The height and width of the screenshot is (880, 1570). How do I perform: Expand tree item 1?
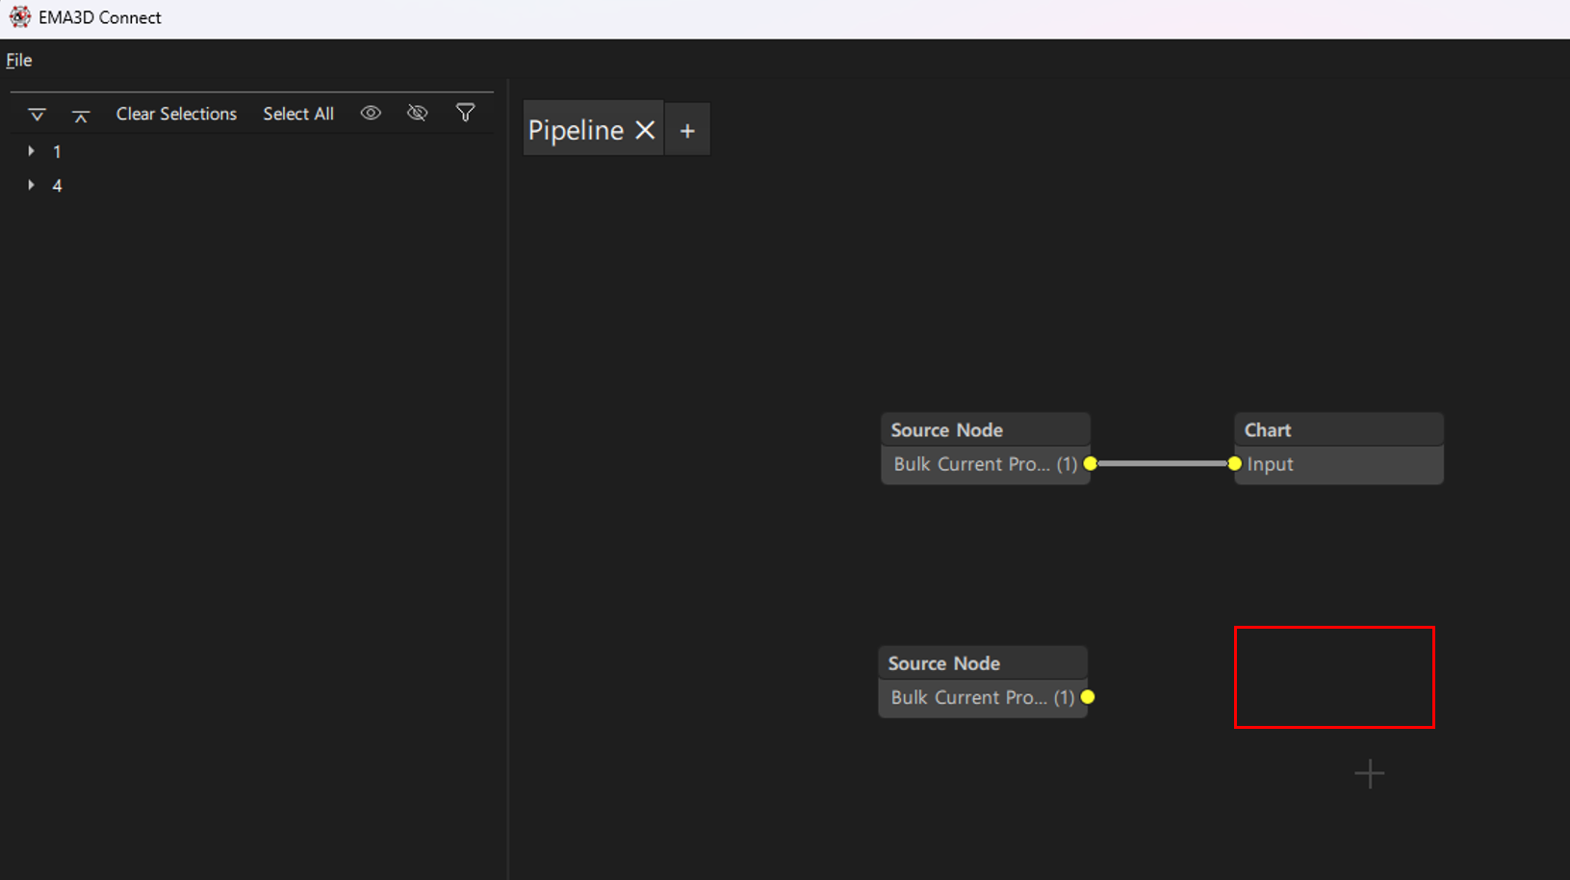coord(32,151)
